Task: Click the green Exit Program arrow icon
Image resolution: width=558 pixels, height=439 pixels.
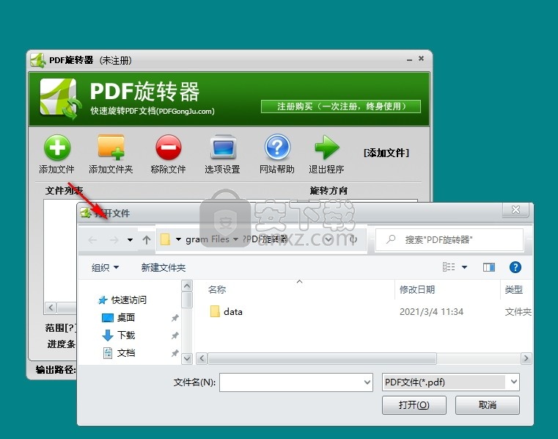Action: 327,147
